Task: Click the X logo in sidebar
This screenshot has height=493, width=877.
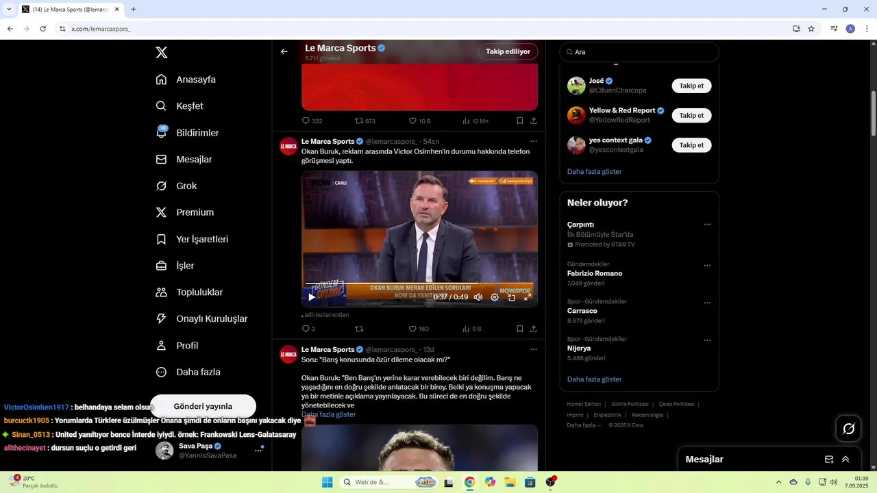Action: [162, 53]
